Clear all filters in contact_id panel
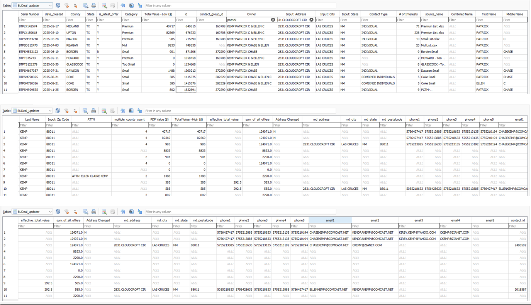Screen dimensions: 531x305 coord(66,212)
